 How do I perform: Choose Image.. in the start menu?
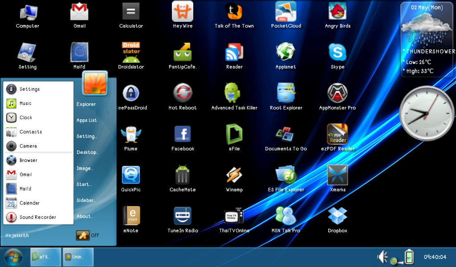85,168
